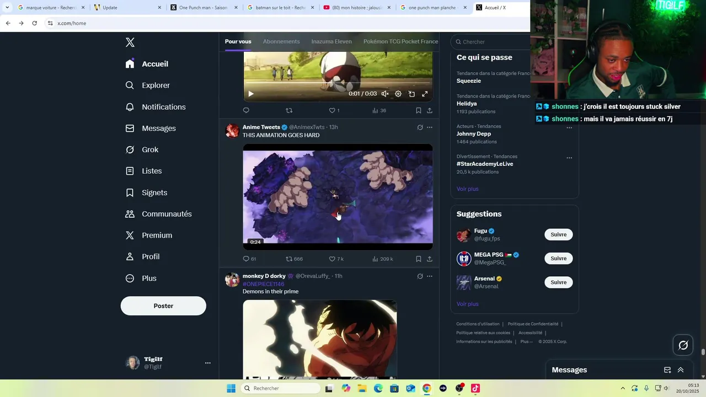Image resolution: width=706 pixels, height=397 pixels.
Task: Follow Arsenal with the Suivre button
Action: point(558,282)
